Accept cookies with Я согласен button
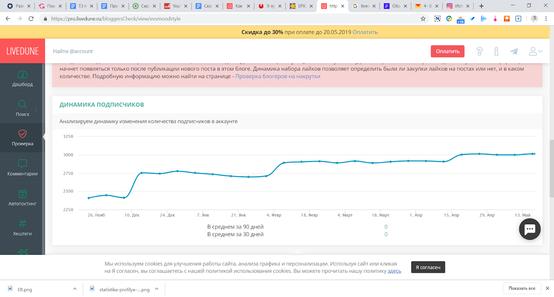This screenshot has height=297, width=554. 428,267
